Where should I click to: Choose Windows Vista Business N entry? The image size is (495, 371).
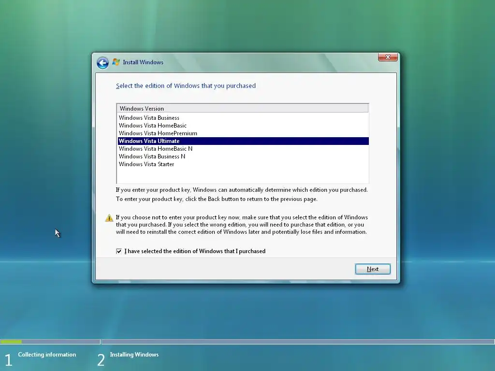click(243, 157)
